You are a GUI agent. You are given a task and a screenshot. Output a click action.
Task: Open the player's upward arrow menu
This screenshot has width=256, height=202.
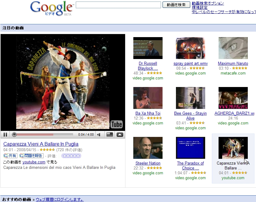tap(120, 134)
